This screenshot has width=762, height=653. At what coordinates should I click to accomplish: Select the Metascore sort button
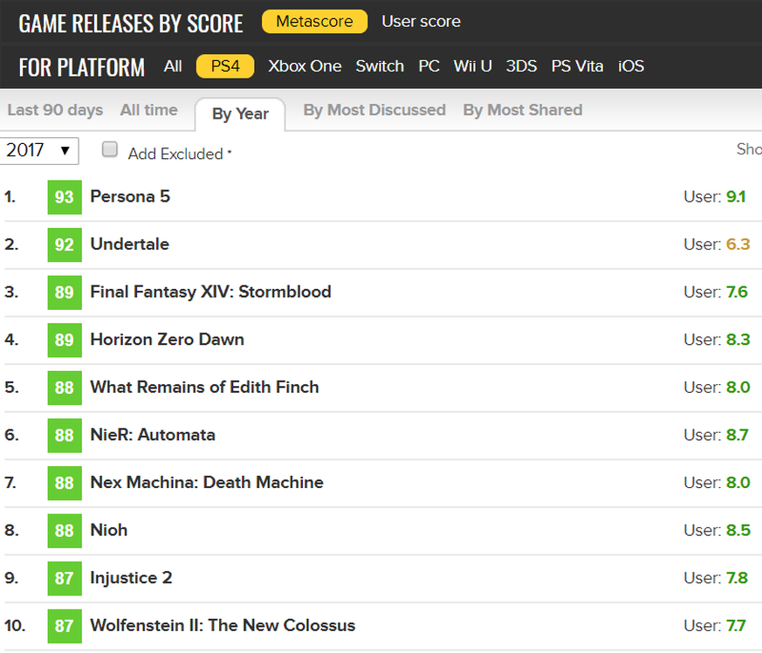pyautogui.click(x=314, y=22)
